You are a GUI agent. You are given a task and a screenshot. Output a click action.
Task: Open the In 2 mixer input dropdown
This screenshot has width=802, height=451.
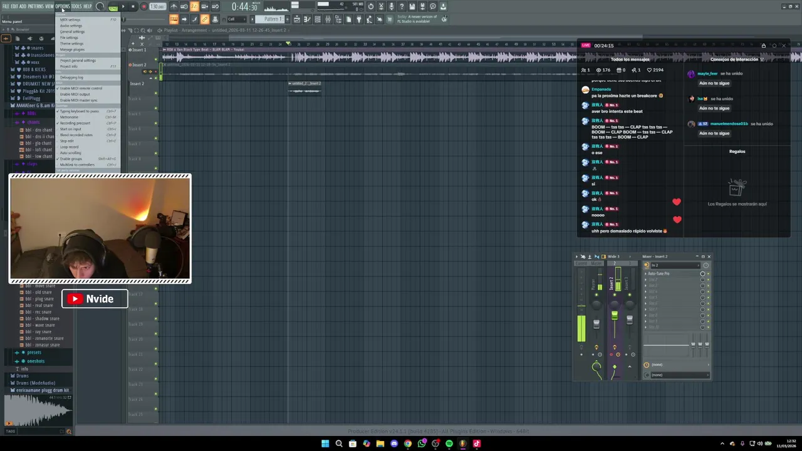675,265
